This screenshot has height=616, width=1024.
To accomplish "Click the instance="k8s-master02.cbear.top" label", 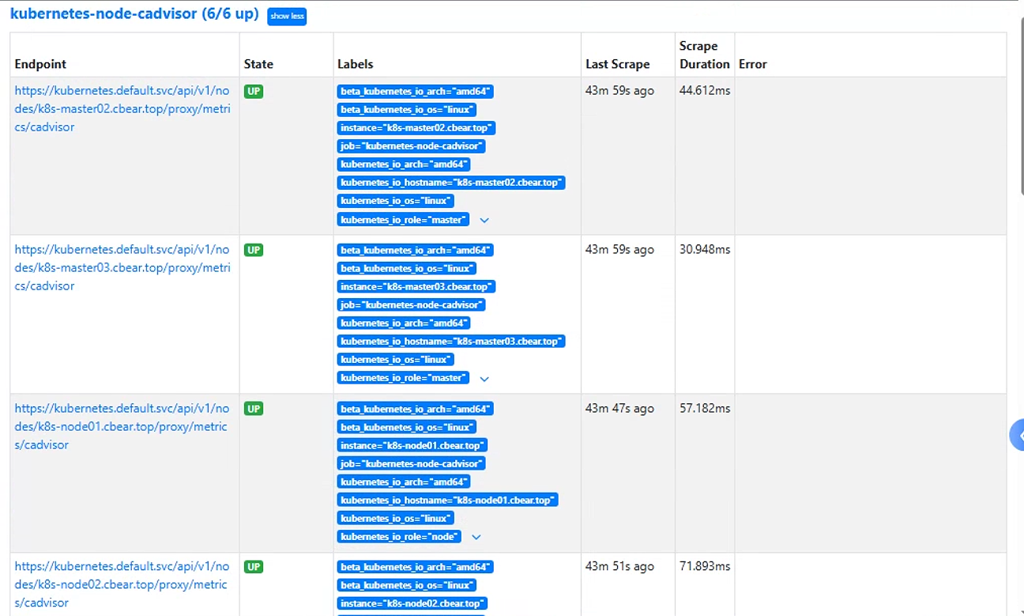I will click(x=416, y=128).
